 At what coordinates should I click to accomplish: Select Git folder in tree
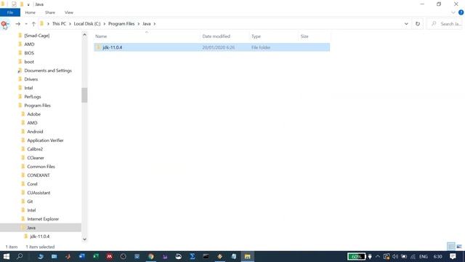point(30,202)
